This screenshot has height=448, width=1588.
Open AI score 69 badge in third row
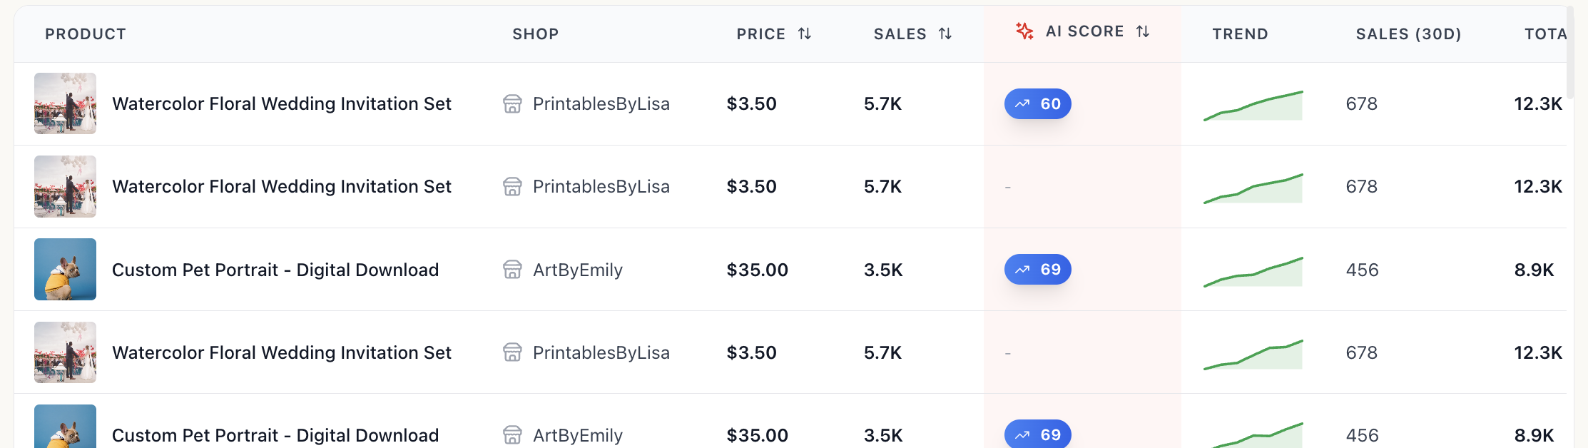pyautogui.click(x=1037, y=270)
